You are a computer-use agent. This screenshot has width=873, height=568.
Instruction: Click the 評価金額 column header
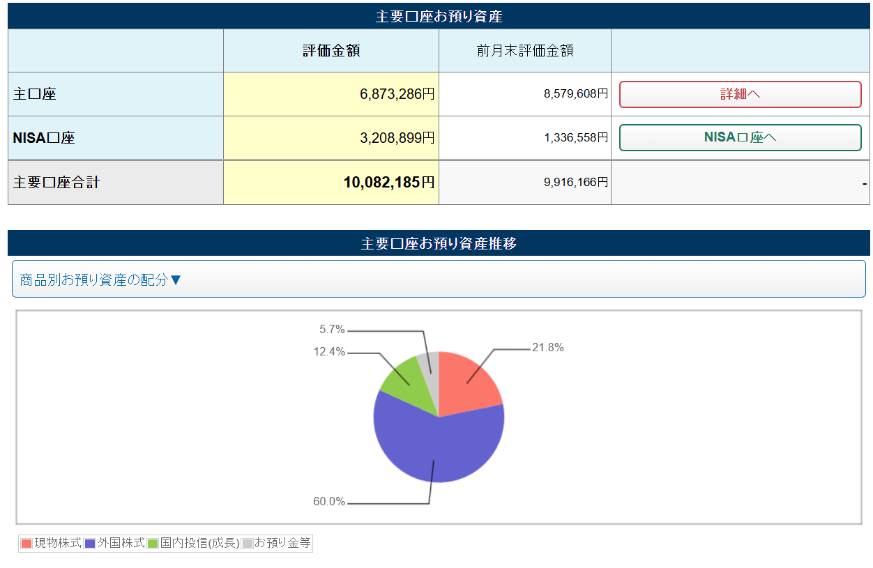click(331, 51)
